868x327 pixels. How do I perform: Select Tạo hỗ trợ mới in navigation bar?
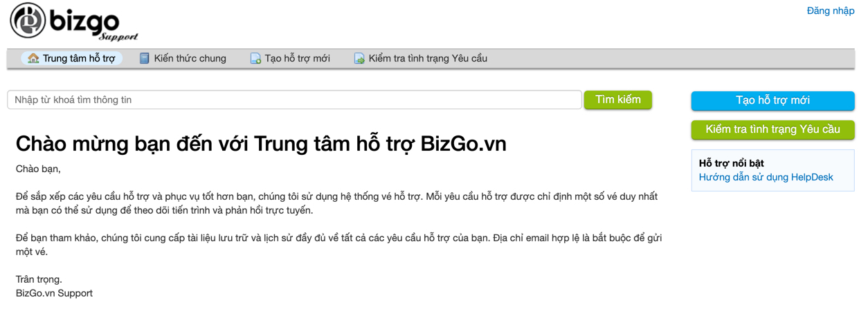(290, 58)
